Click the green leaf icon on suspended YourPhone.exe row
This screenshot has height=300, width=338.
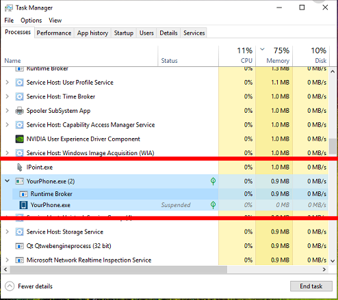pos(213,205)
